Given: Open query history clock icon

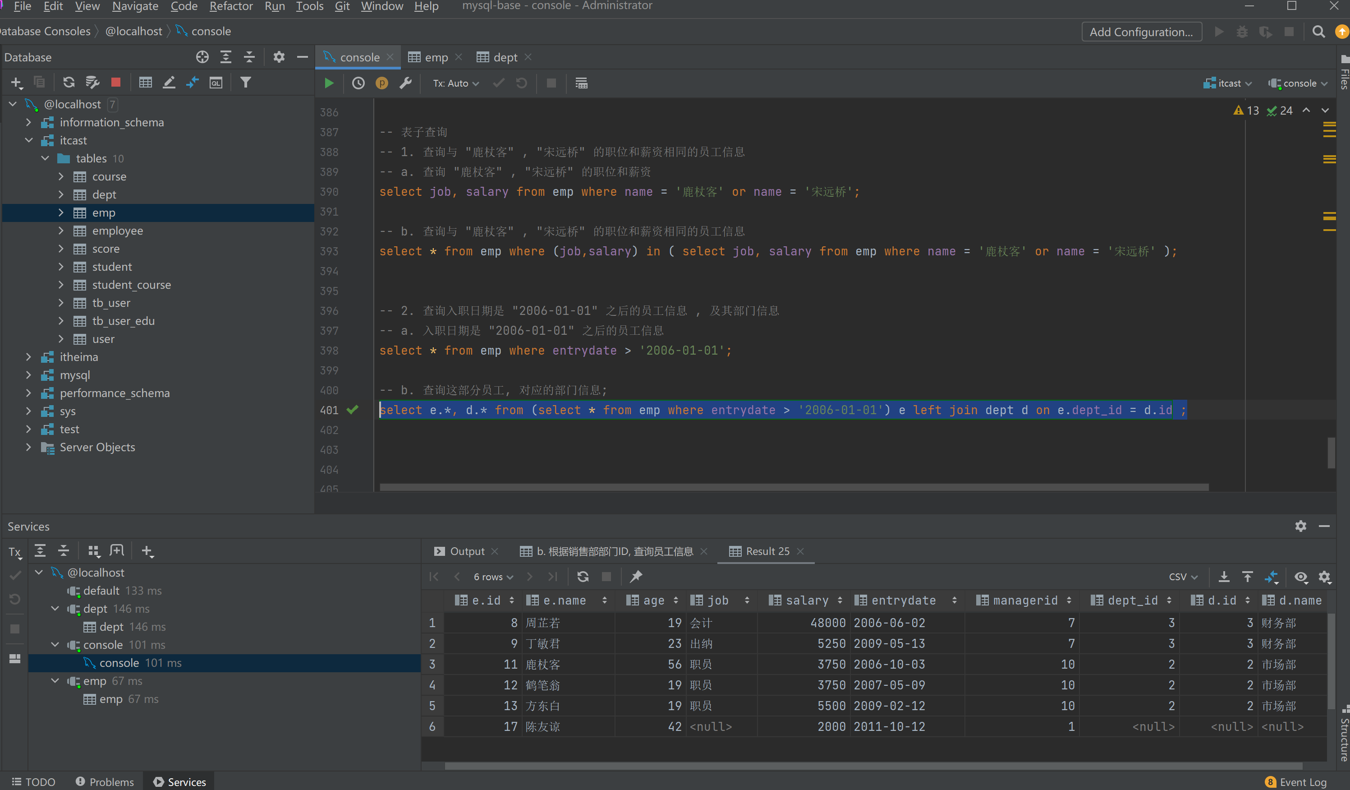Looking at the screenshot, I should click(x=358, y=83).
